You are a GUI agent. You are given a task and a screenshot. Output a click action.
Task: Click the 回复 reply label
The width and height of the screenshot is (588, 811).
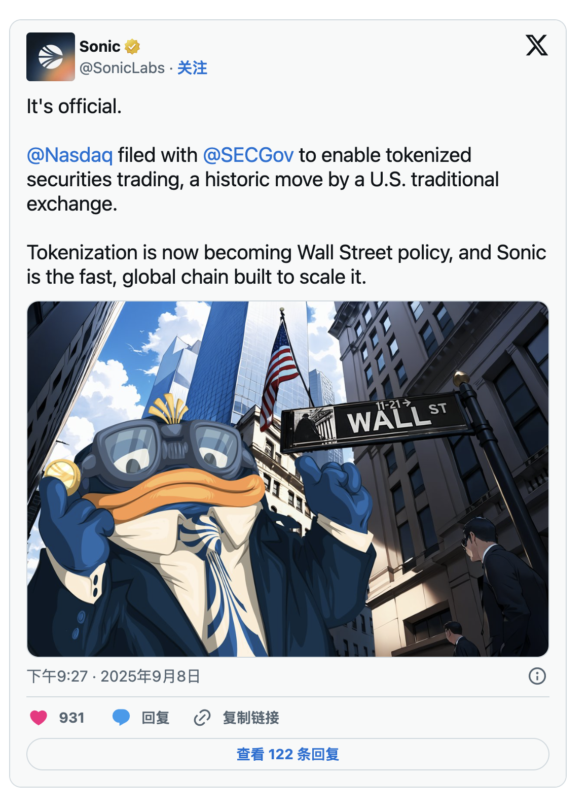point(155,718)
